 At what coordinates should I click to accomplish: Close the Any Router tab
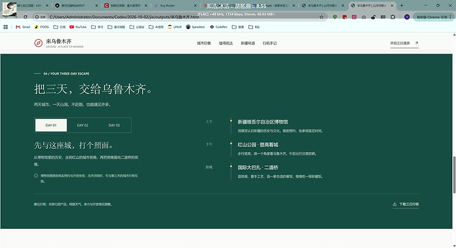[195, 5]
